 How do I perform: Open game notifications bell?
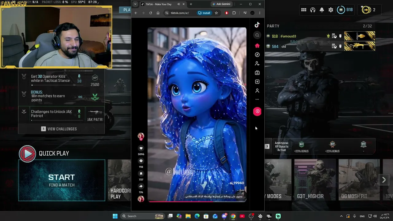[322, 10]
